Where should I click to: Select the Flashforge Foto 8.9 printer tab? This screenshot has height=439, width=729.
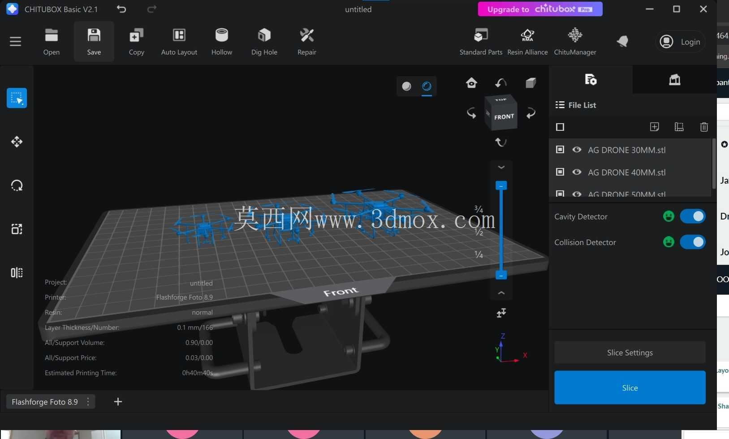pyautogui.click(x=45, y=402)
